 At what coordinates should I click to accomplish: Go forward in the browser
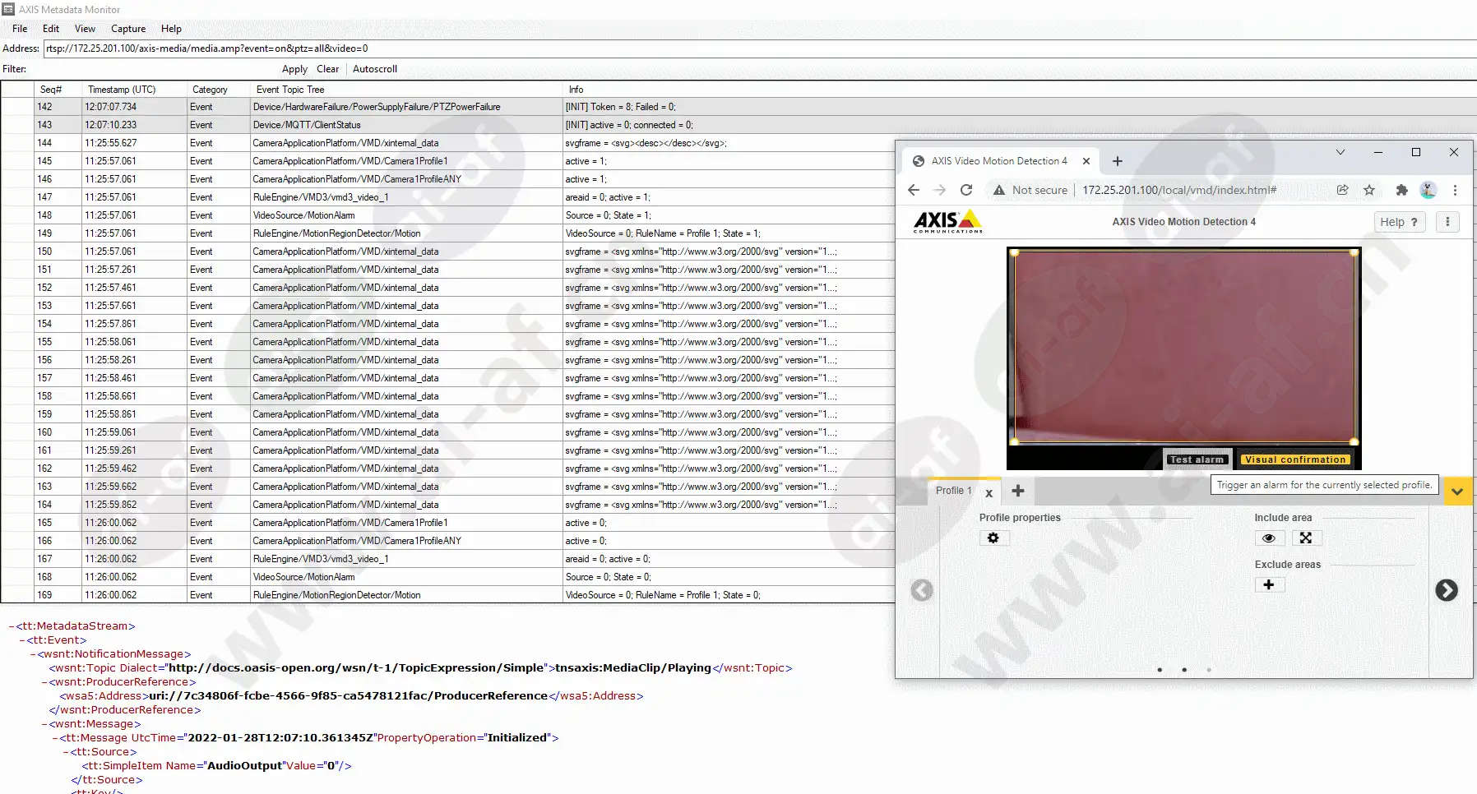940,190
